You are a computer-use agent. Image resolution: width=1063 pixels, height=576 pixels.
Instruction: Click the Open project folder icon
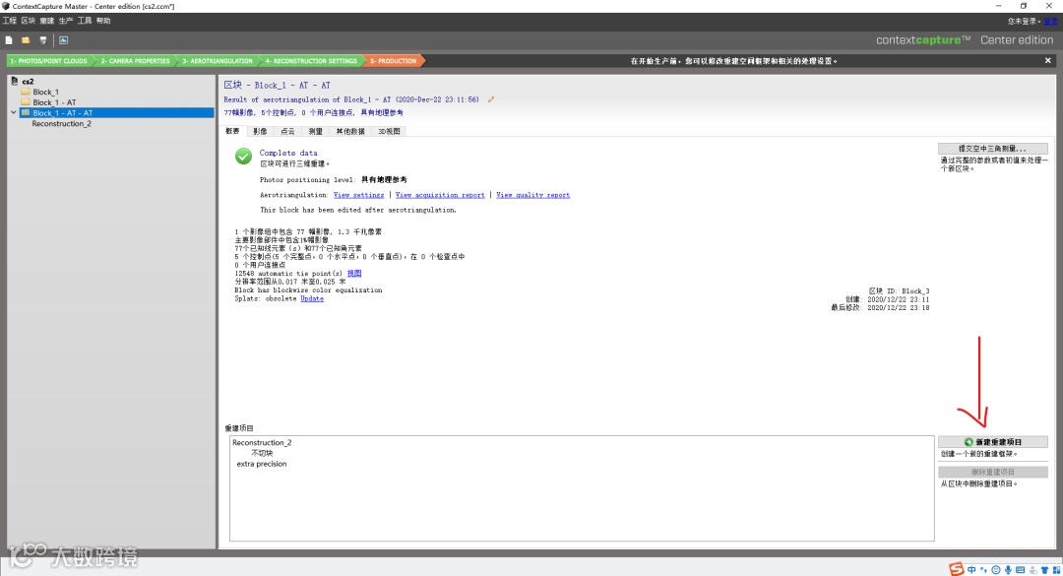pos(26,40)
